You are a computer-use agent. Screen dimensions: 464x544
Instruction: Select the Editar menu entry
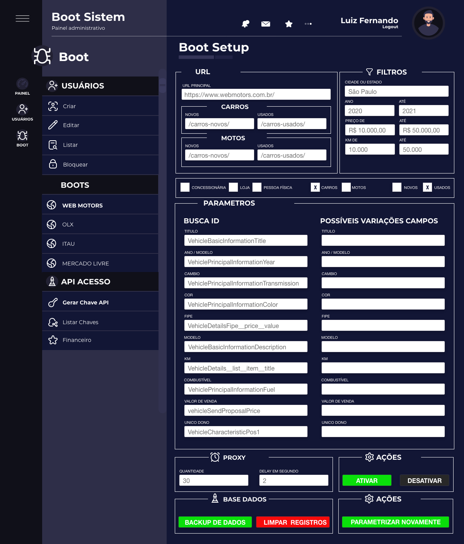tap(100, 125)
